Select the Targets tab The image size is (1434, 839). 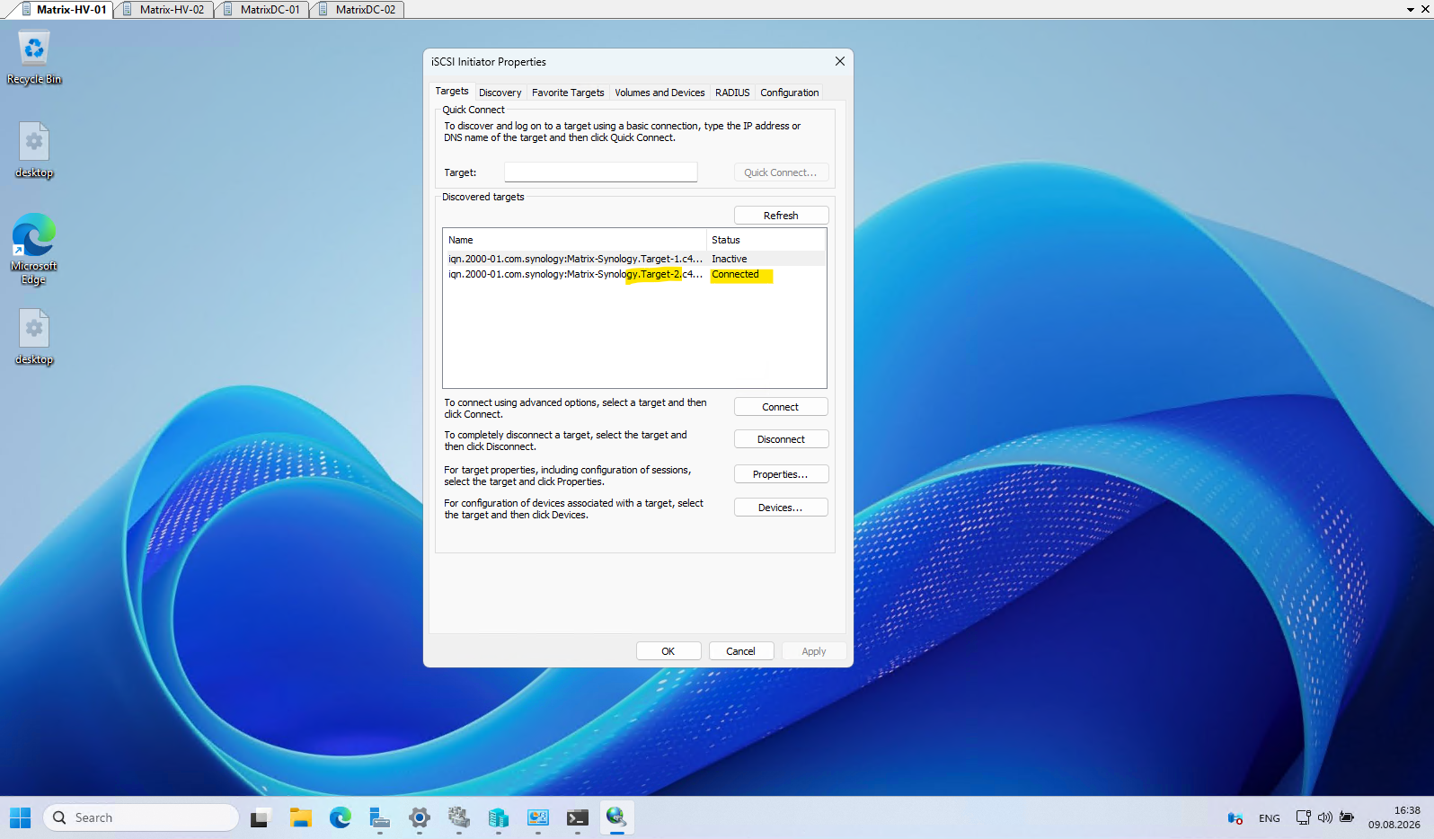pyautogui.click(x=452, y=92)
